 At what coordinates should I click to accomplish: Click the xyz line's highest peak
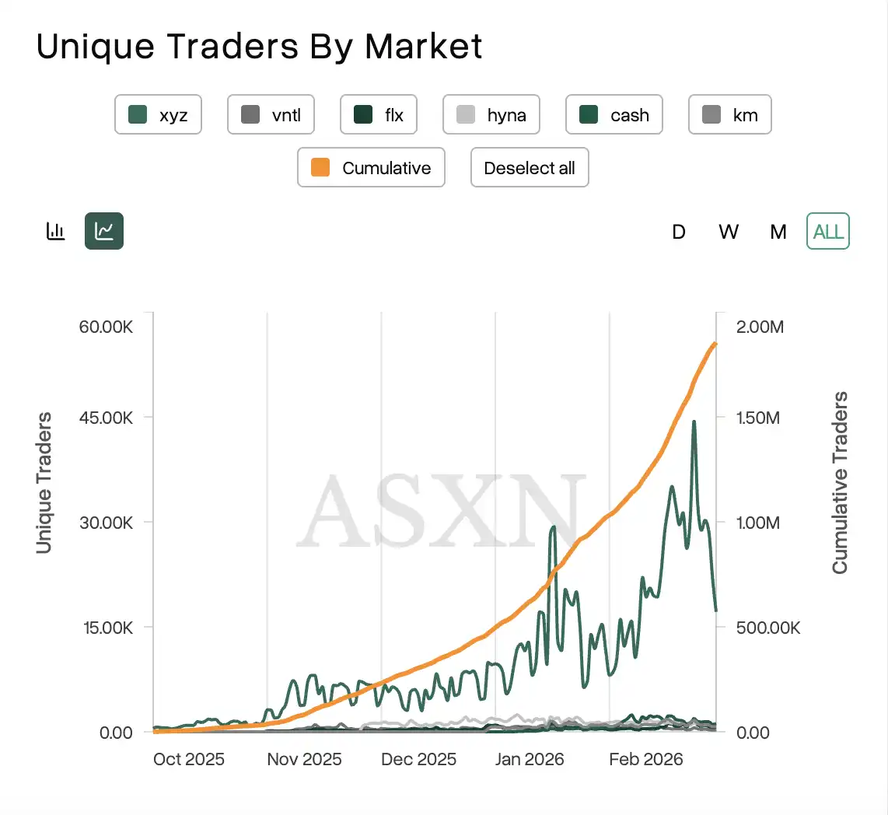[x=694, y=422]
